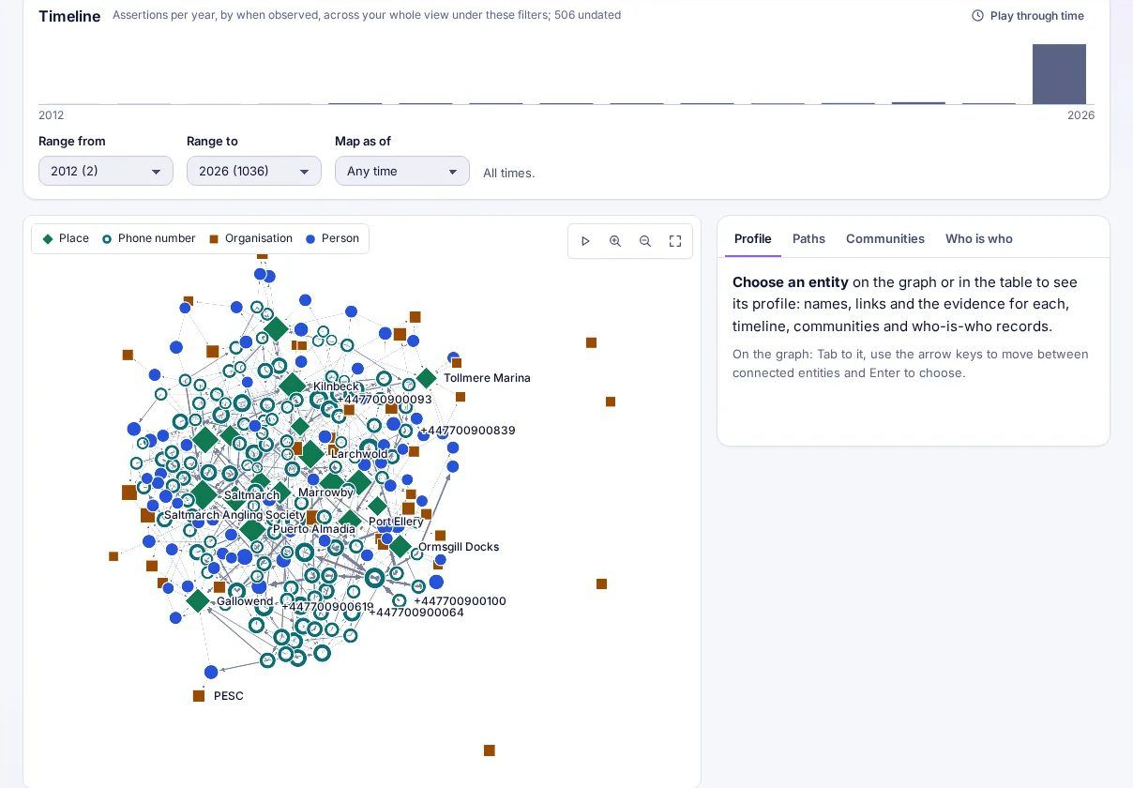Open the Map as of dropdown
The image size is (1133, 788).
pos(402,171)
